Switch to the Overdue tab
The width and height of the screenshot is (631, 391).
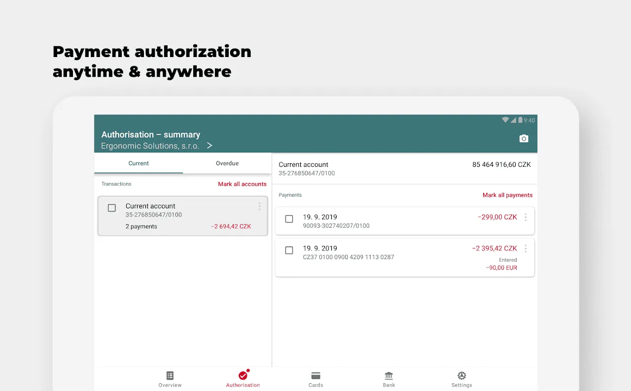point(227,163)
